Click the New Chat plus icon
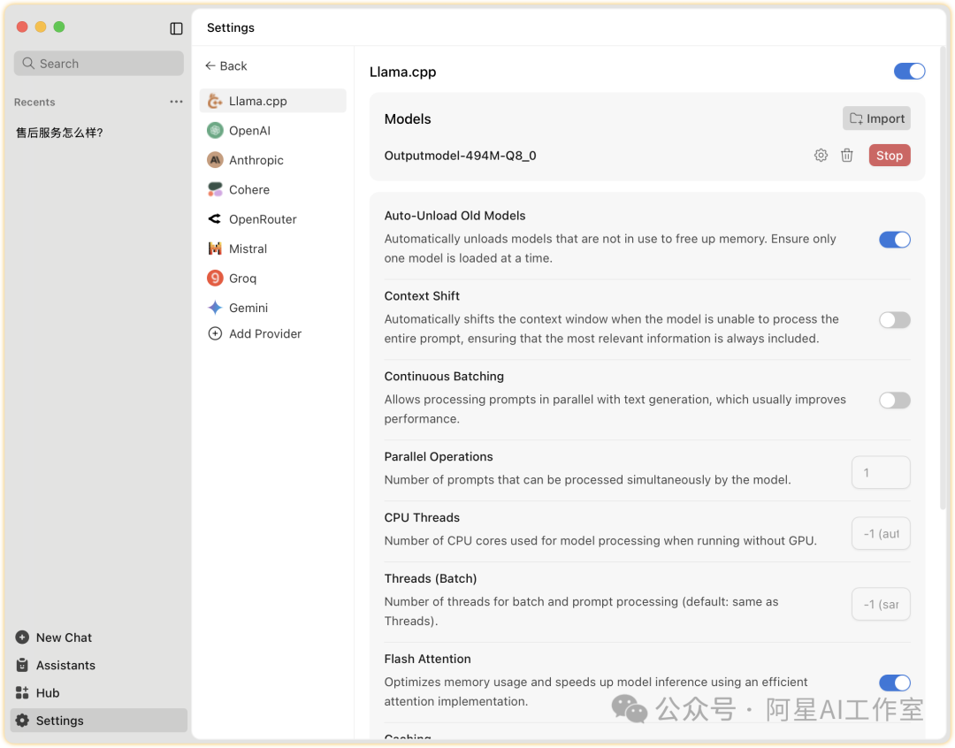 pyautogui.click(x=22, y=637)
